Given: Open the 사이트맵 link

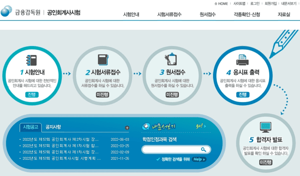Looking at the screenshot, I should click(239, 4).
